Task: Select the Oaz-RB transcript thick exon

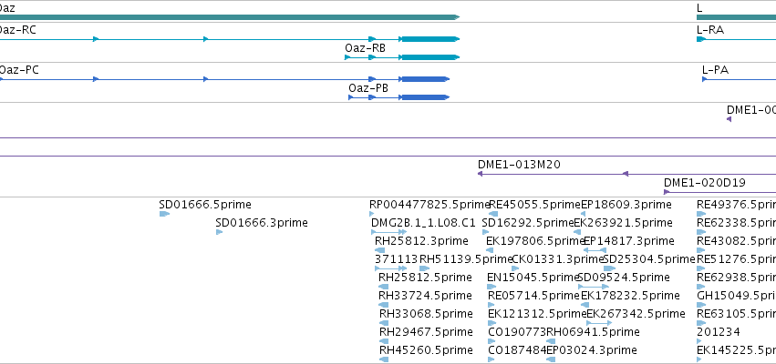Action: pyautogui.click(x=430, y=57)
